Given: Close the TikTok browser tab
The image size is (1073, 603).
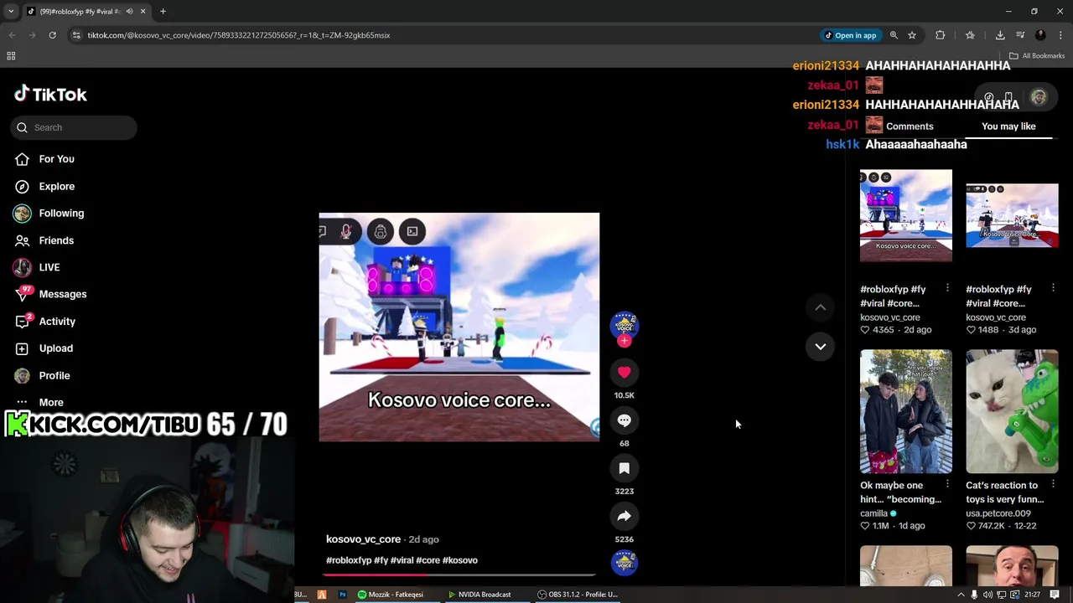Looking at the screenshot, I should [x=143, y=12].
